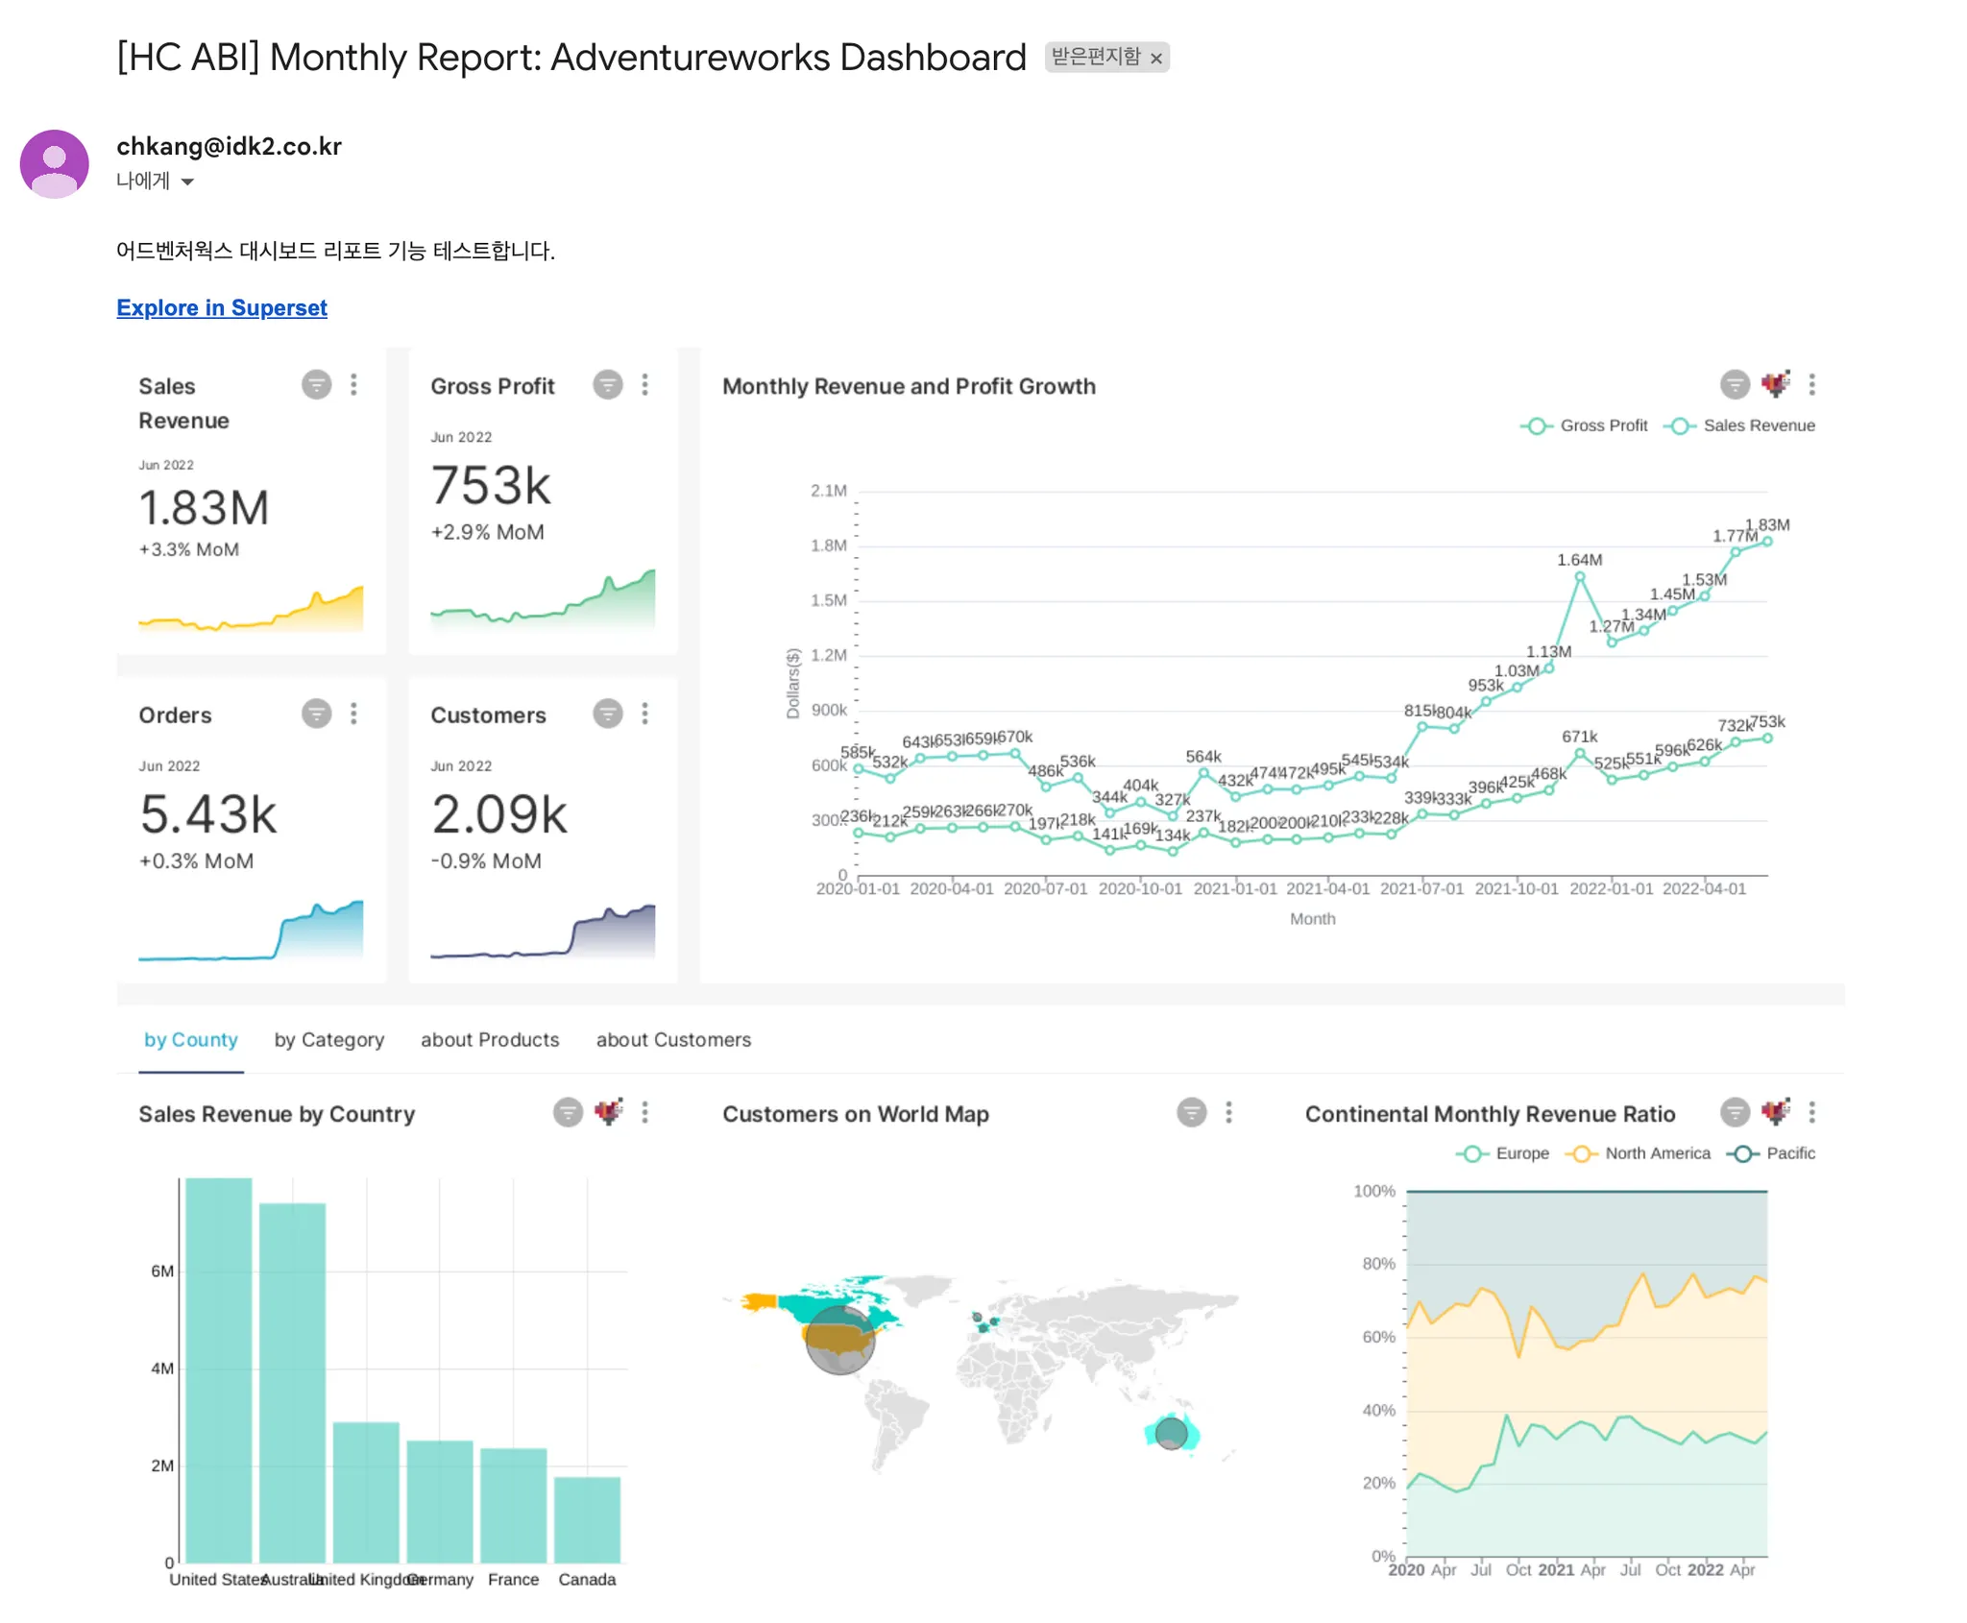Click filter icon on Customers on World Map
Image resolution: width=1967 pixels, height=1623 pixels.
1191,1113
